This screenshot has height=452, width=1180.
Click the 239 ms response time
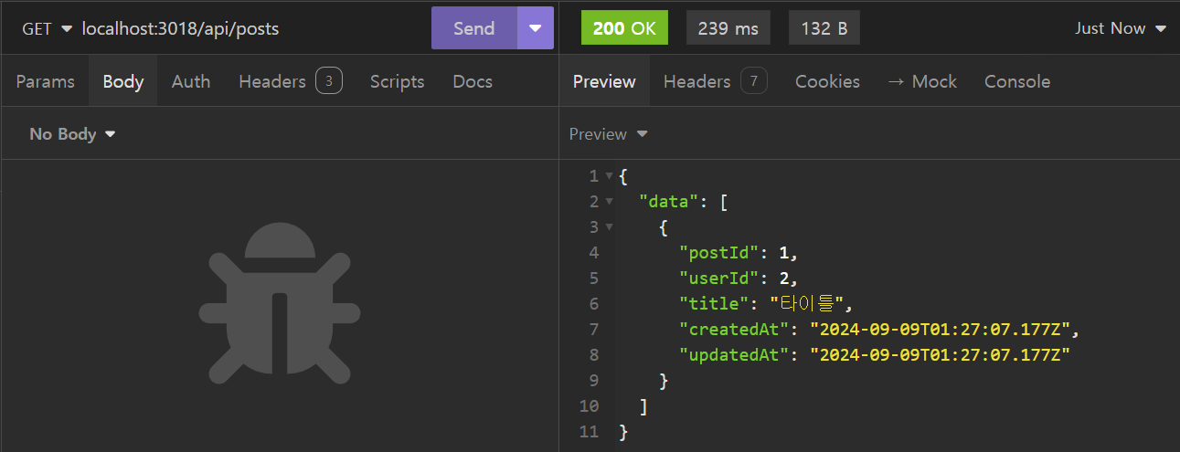click(x=728, y=28)
